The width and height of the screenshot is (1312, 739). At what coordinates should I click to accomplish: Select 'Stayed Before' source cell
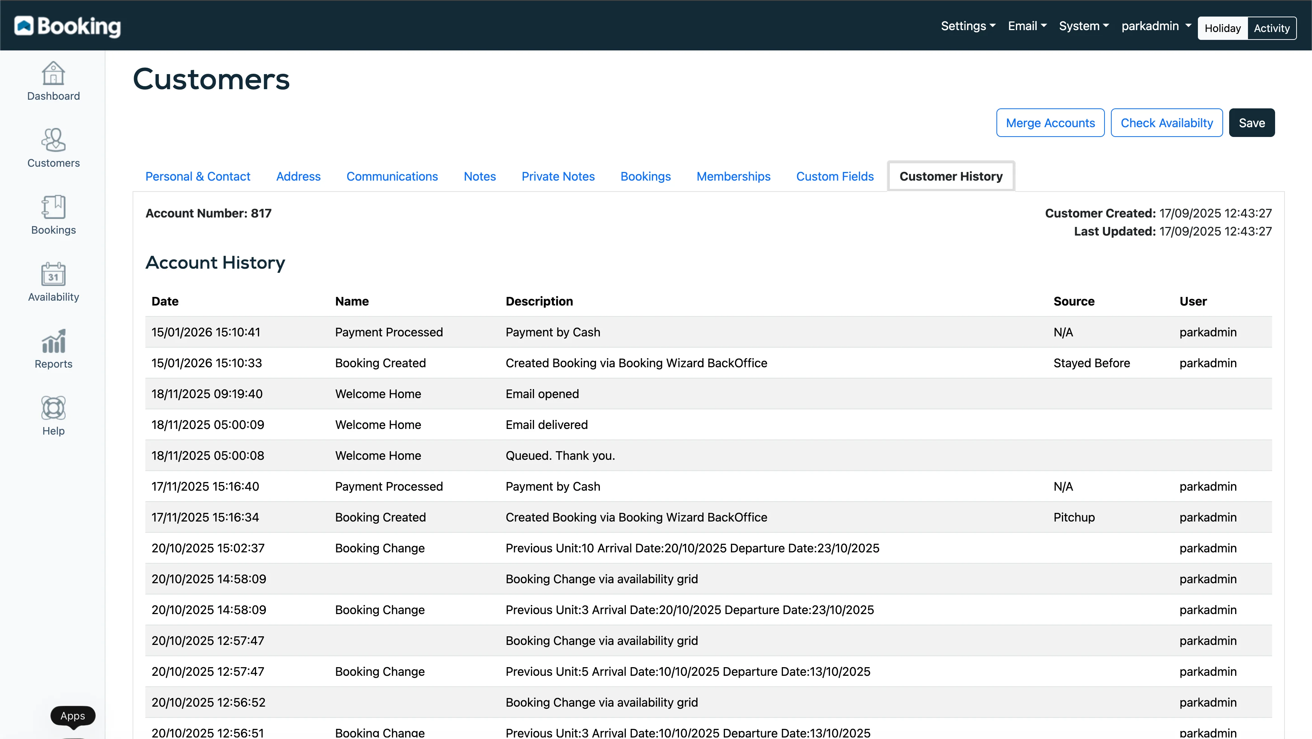[1091, 363]
